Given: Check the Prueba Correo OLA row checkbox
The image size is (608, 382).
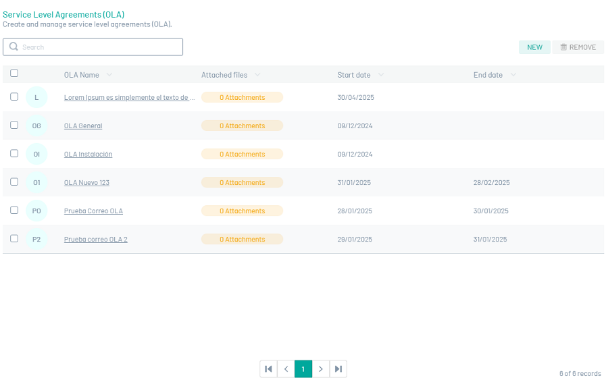Looking at the screenshot, I should point(14,210).
